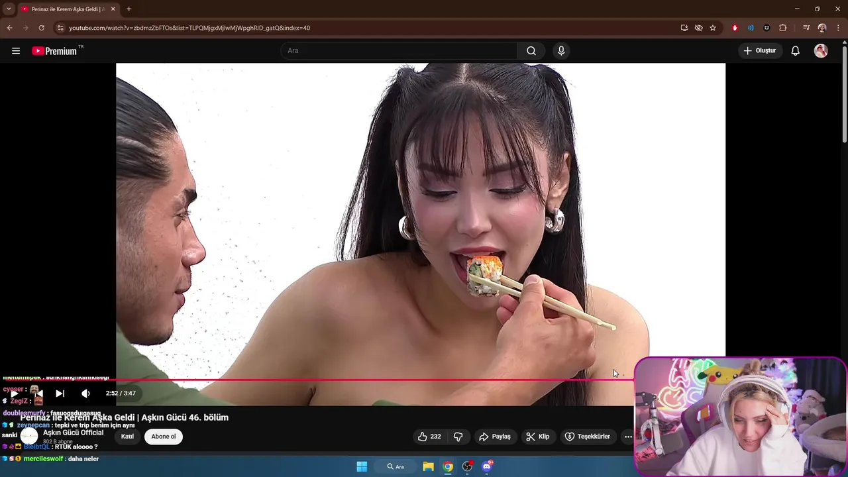
Task: Click the Aşkın Gücü channel avatar
Action: click(29, 436)
